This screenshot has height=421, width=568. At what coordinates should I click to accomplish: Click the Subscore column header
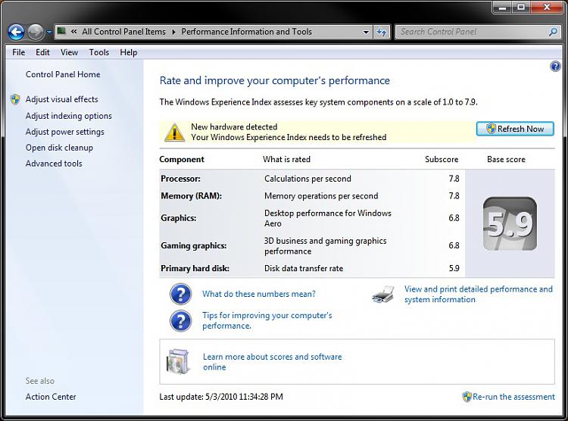[x=442, y=160]
